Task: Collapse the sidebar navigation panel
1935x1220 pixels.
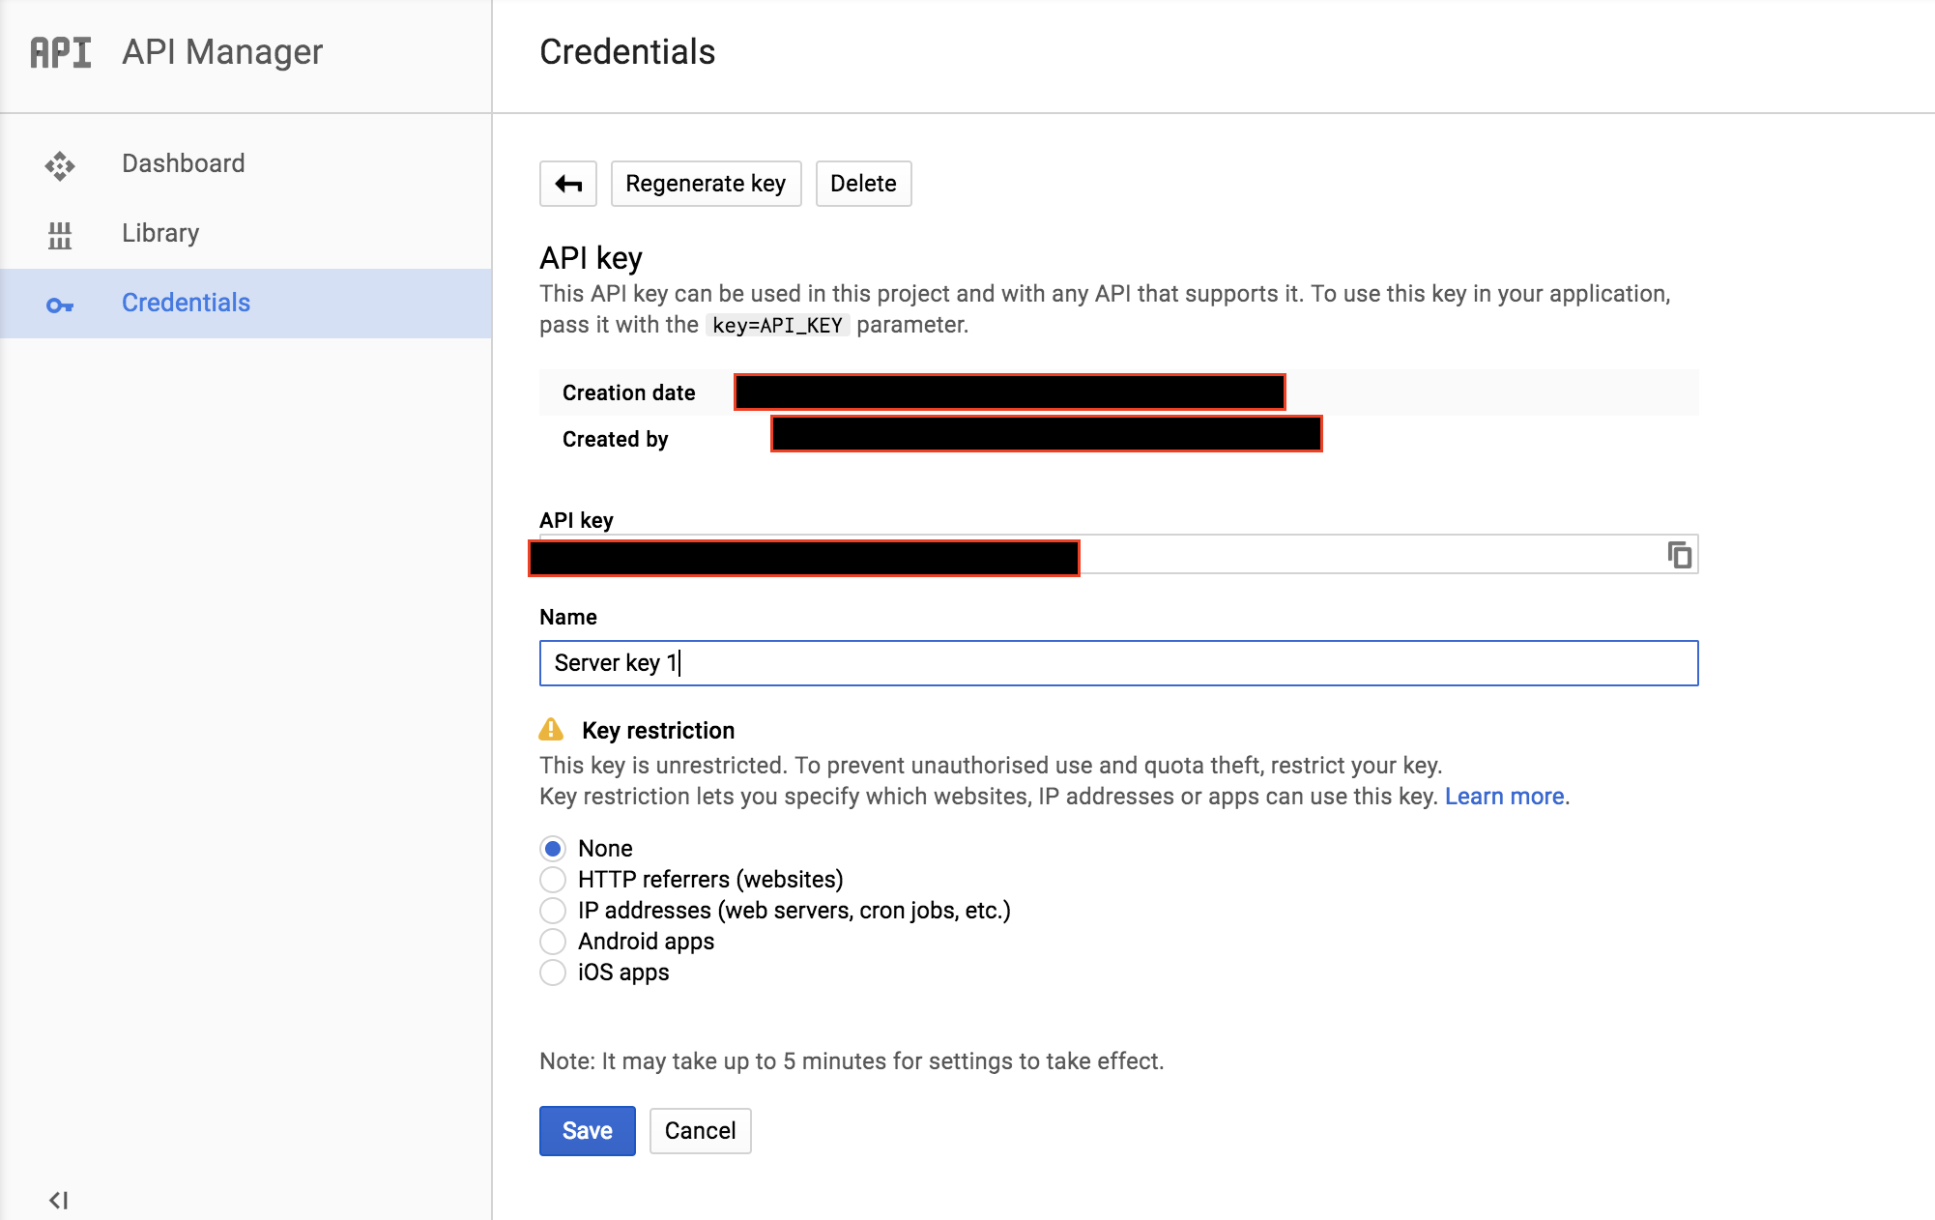Action: click(x=58, y=1200)
